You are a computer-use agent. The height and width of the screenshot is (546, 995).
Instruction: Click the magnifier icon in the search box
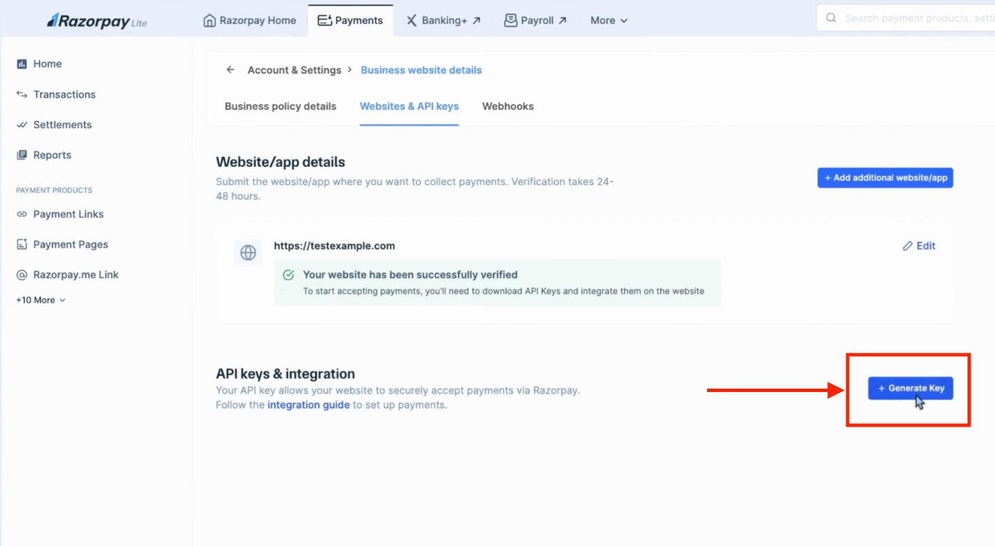click(831, 18)
